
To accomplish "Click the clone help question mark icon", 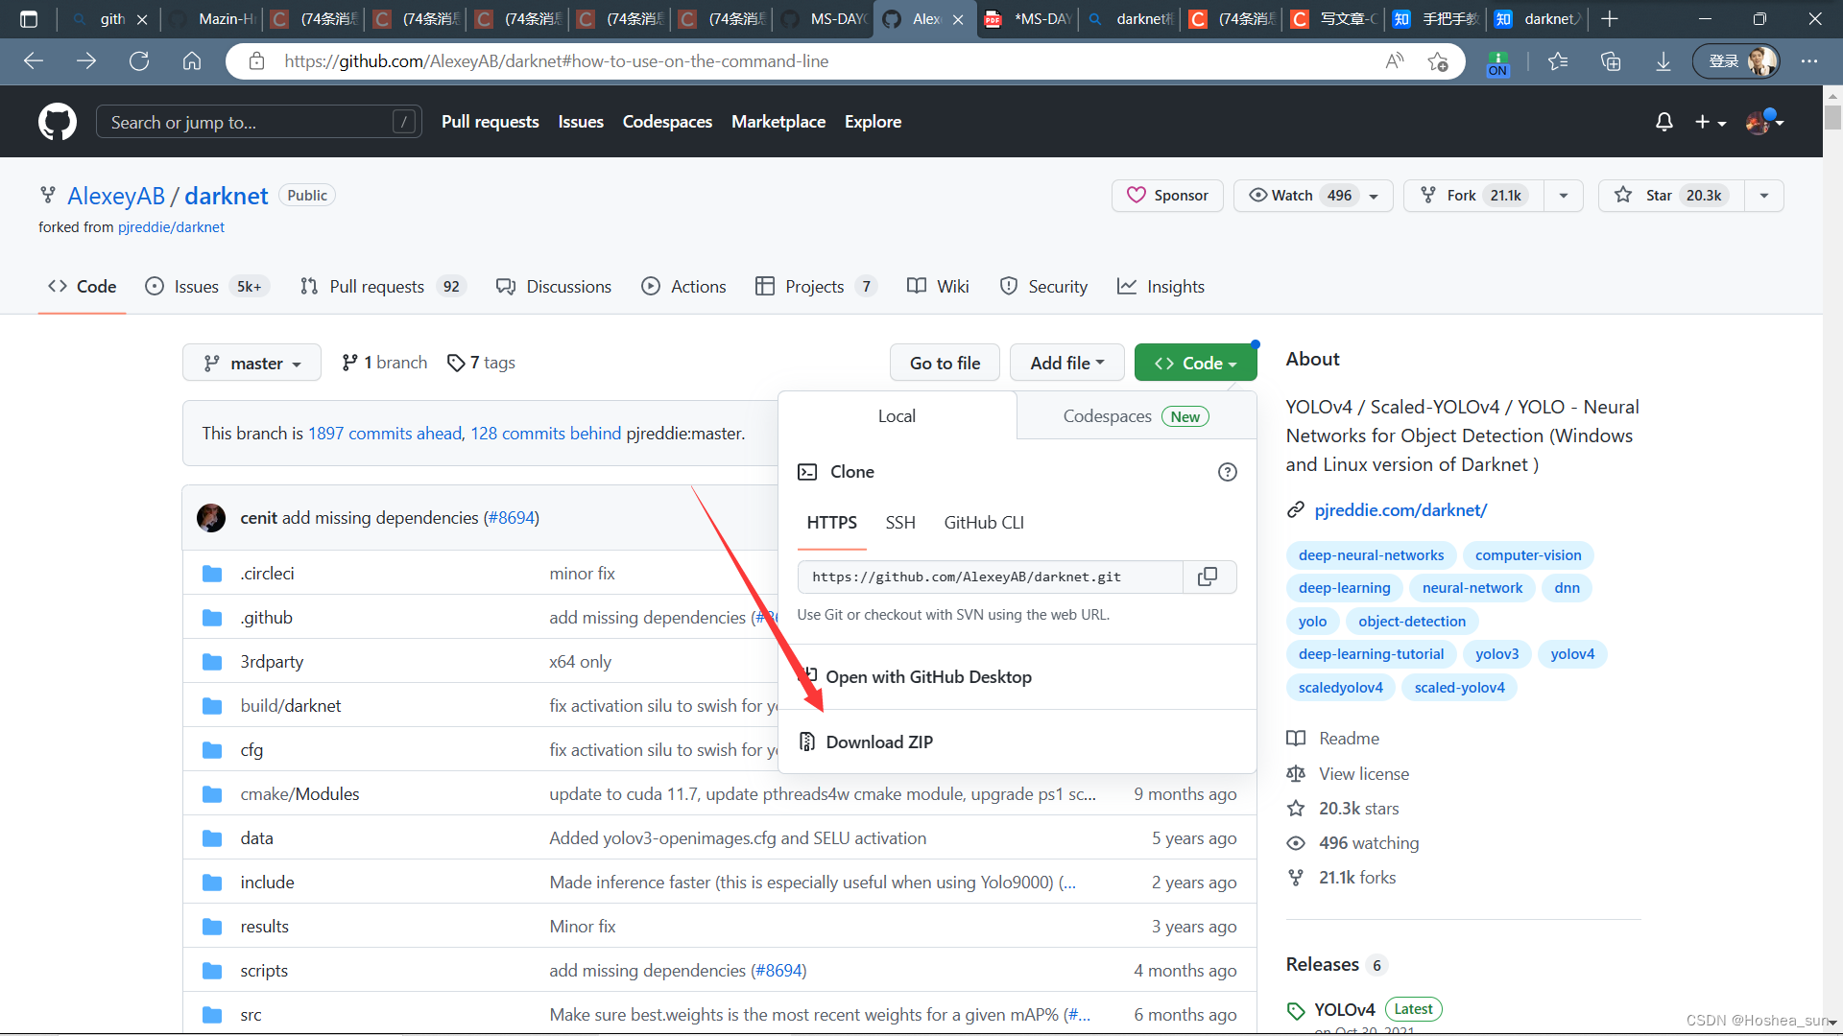I will pos(1227,472).
